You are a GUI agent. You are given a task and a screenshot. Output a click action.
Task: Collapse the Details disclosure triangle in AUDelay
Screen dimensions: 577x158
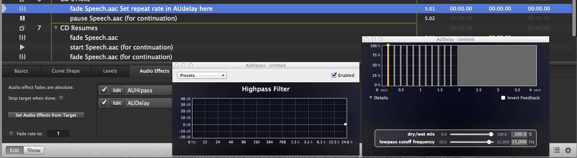[371, 98]
